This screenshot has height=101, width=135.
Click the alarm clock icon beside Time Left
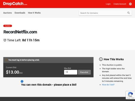tap(5, 40)
